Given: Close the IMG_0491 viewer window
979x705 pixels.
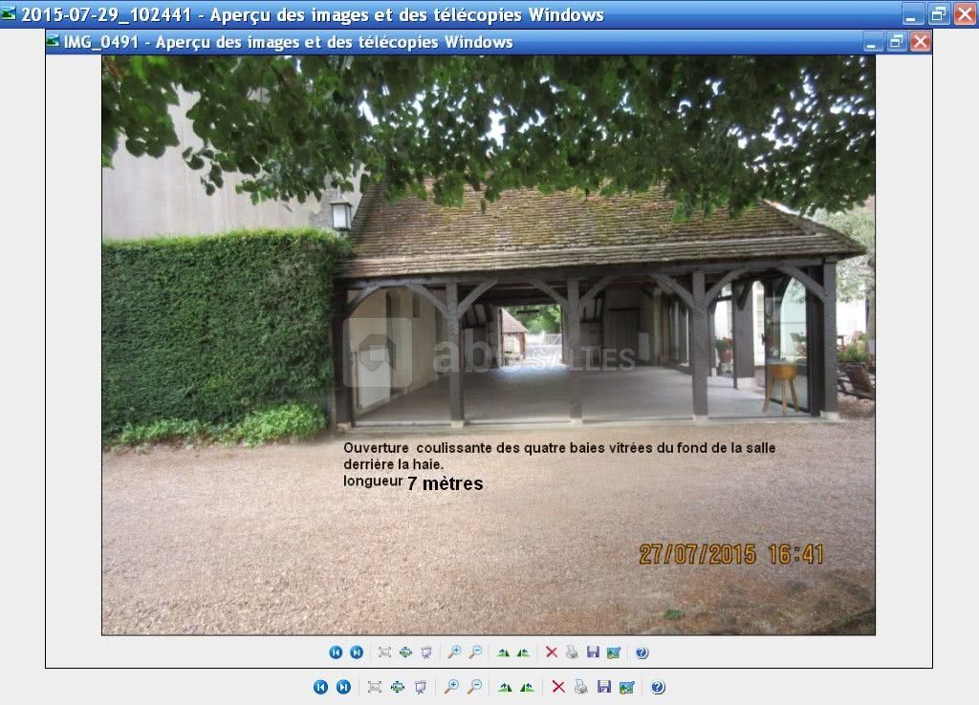Looking at the screenshot, I should (x=920, y=42).
